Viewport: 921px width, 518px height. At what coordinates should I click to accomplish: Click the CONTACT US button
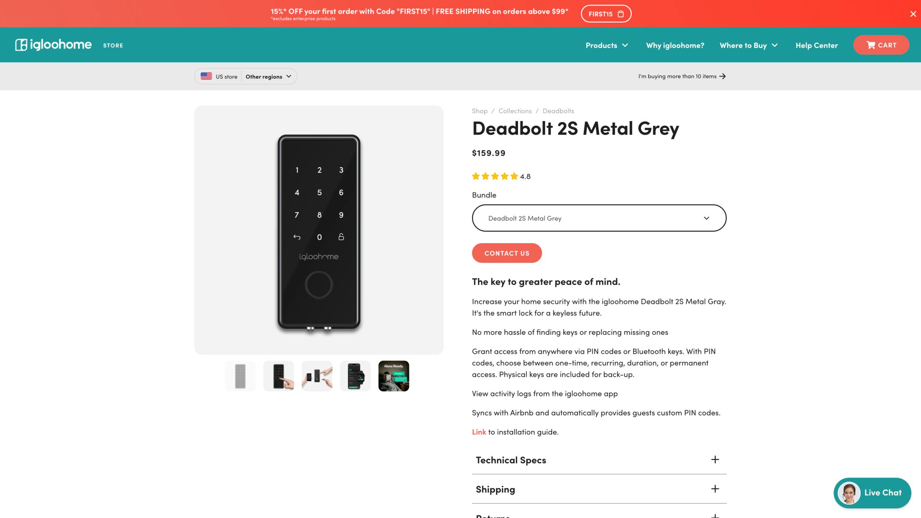(507, 253)
